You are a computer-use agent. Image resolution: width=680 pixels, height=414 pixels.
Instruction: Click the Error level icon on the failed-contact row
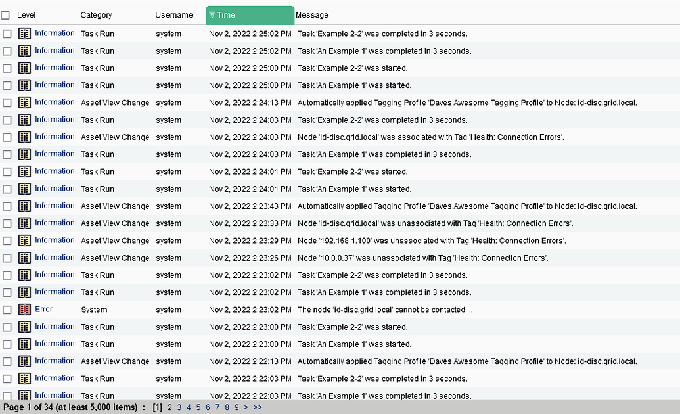point(24,309)
